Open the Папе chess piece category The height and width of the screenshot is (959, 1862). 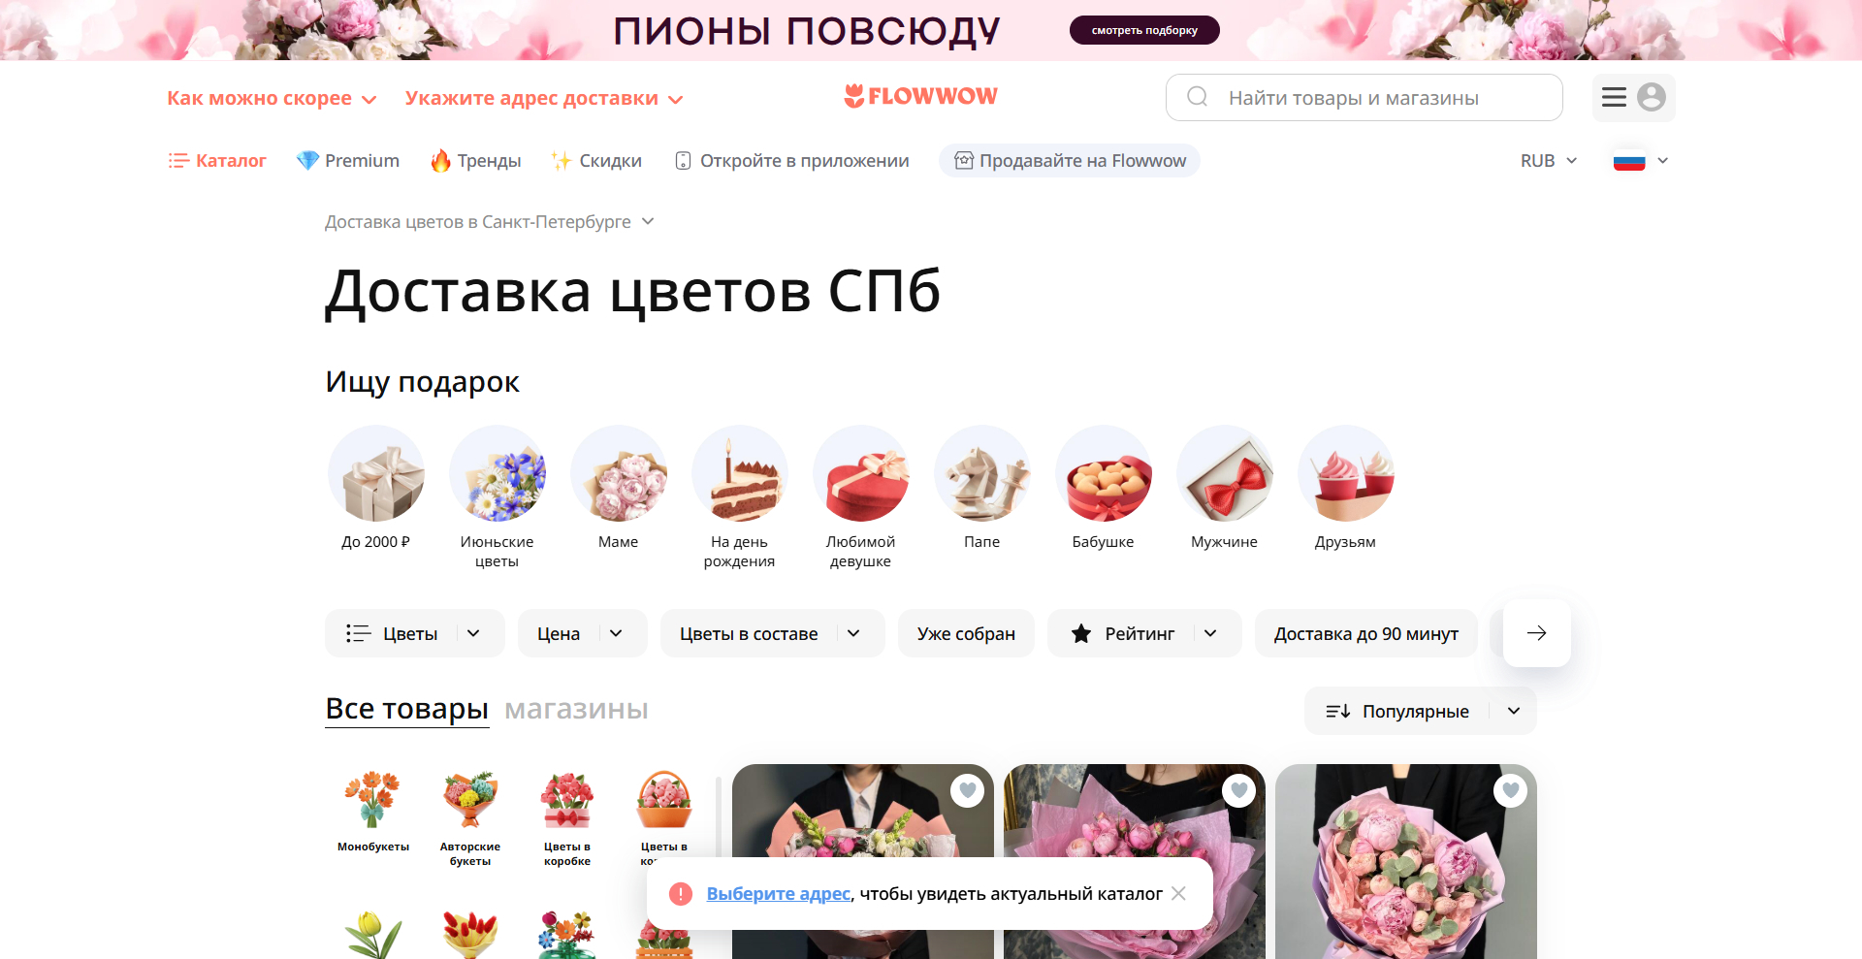981,474
